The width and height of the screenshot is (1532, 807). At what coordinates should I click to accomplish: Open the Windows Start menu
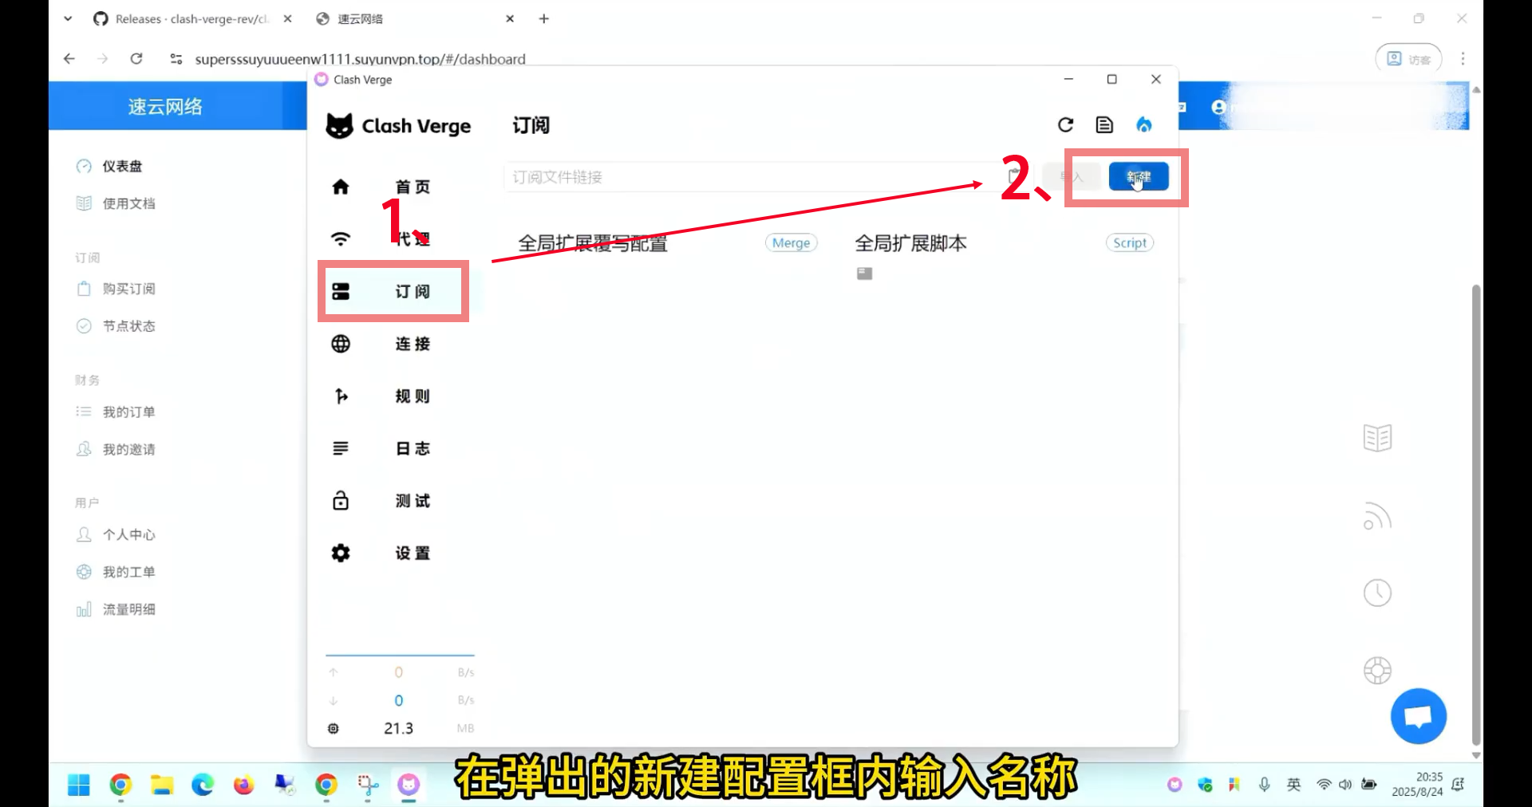pyautogui.click(x=78, y=785)
